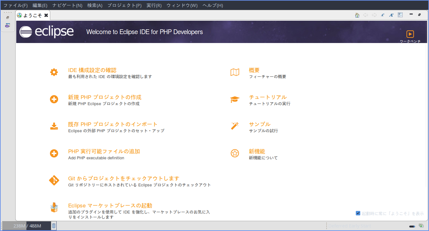Open the ウィンドウ(W) menu
This screenshot has height=231, width=429.
[x=182, y=5]
